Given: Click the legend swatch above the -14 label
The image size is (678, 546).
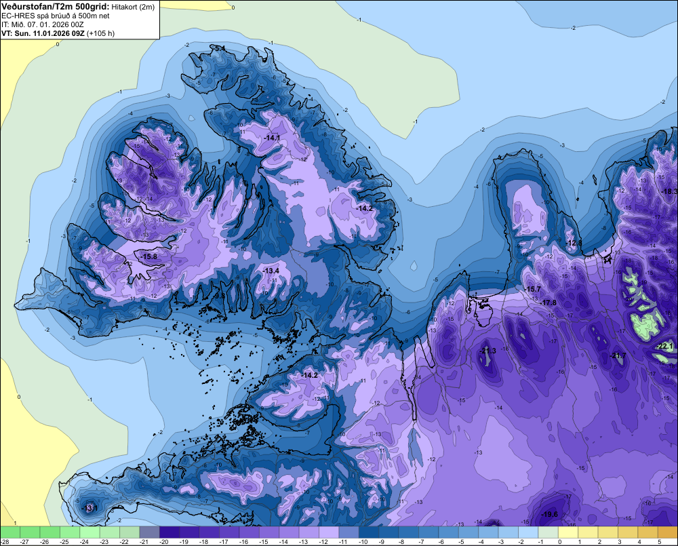Looking at the screenshot, I should 289,532.
